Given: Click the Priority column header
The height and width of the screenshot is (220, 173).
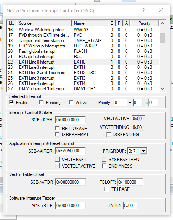Looking at the screenshot, I should click(x=145, y=23).
